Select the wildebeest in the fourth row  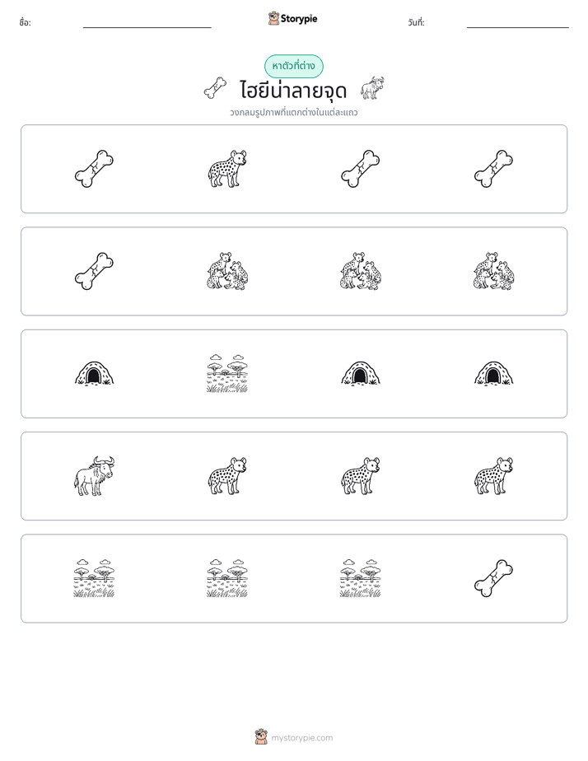click(94, 476)
